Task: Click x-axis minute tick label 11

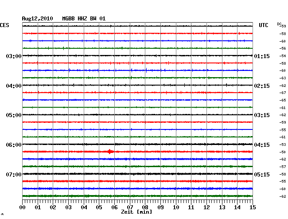Action: pos(191,207)
